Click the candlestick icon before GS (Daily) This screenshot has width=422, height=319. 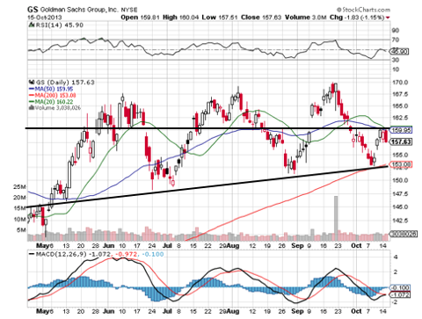tap(32, 83)
